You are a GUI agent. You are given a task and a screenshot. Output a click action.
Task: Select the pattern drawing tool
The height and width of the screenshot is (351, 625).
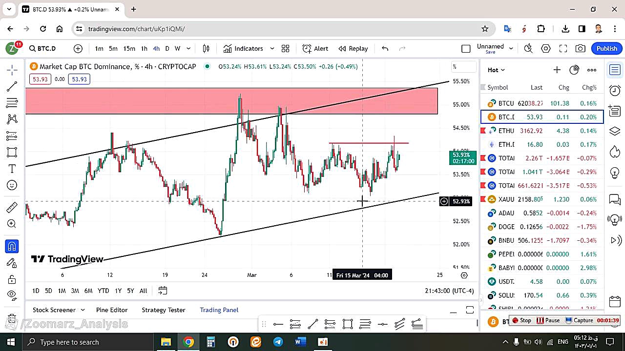coord(12,119)
